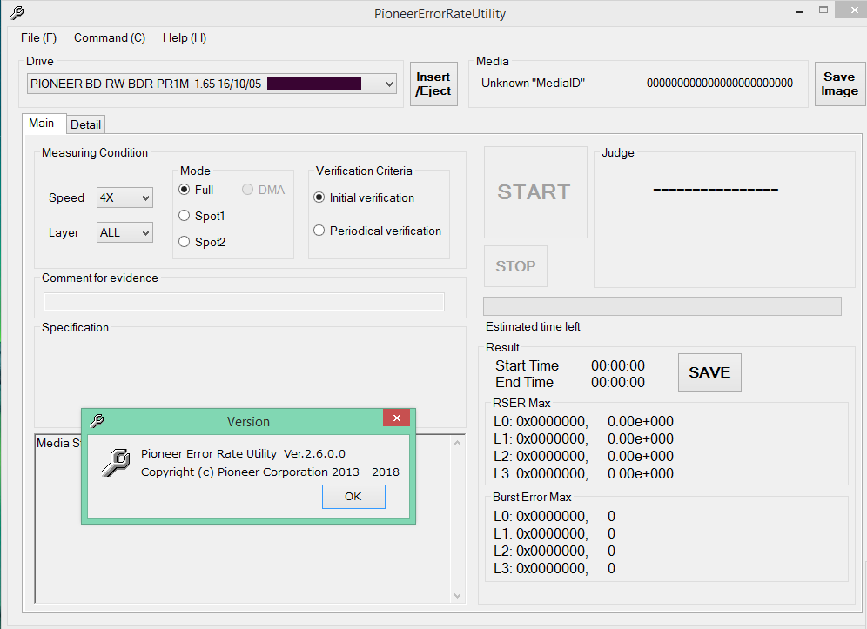Click the End Time 00:00:00 value
Image resolution: width=867 pixels, height=629 pixels.
pos(618,382)
